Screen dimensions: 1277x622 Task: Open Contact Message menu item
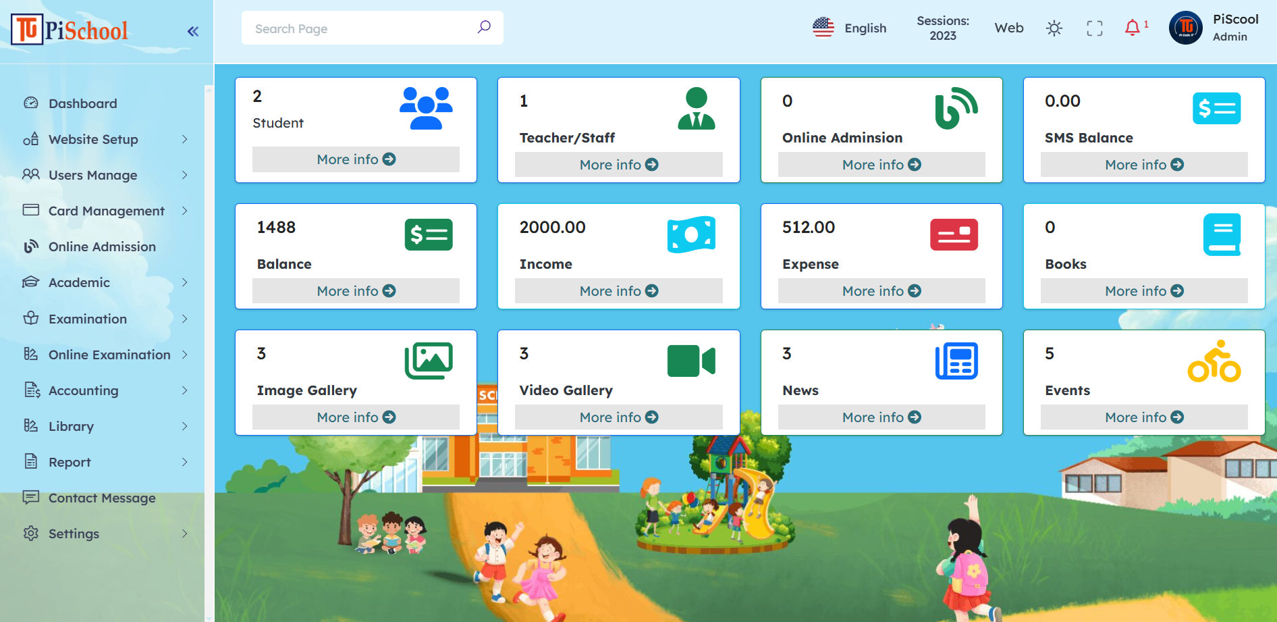pyautogui.click(x=102, y=498)
